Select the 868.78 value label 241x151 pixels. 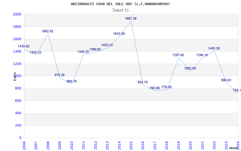pyautogui.click(x=71, y=81)
